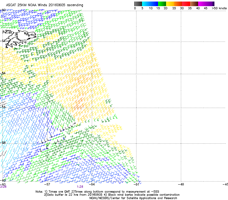Image resolution: width=228 pixels, height=200 pixels.
Task: Select the brown 35–40 knots color segment
Action: (194, 4)
